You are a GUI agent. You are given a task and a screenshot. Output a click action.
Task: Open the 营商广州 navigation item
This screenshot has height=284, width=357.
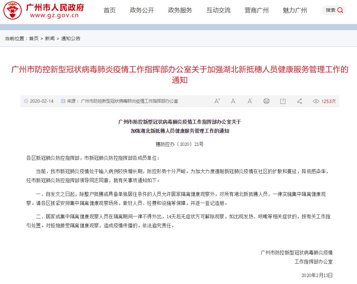pyautogui.click(x=257, y=10)
